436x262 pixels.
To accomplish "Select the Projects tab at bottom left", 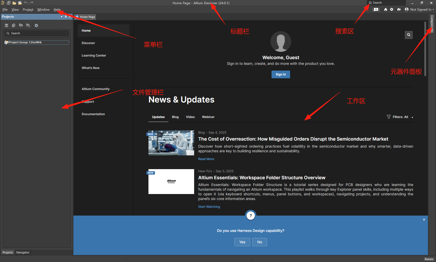I will [8, 252].
